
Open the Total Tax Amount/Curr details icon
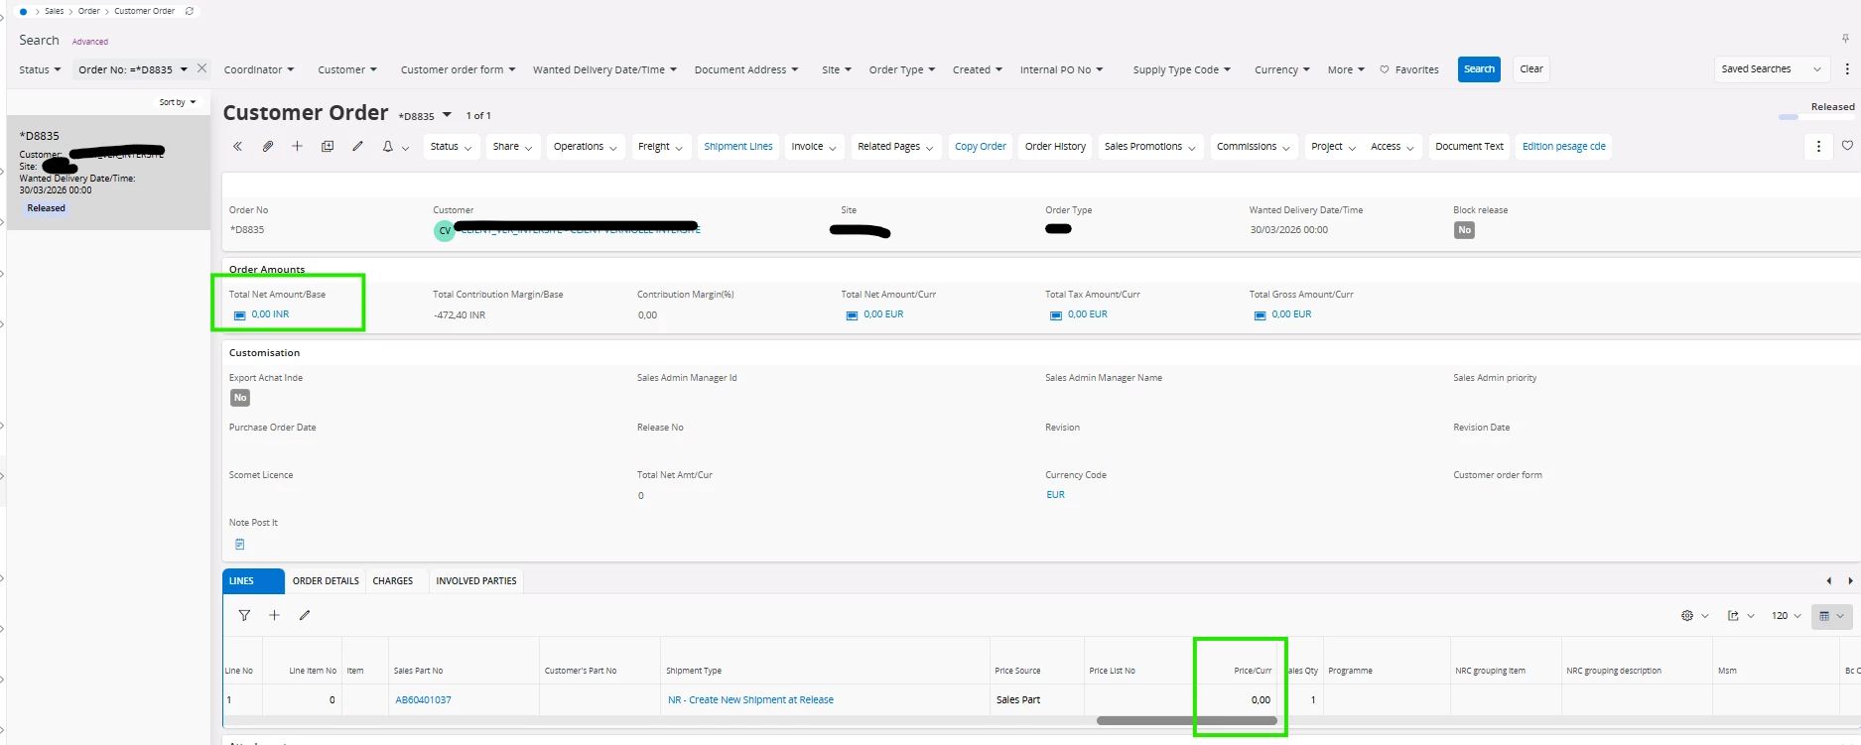(x=1056, y=315)
